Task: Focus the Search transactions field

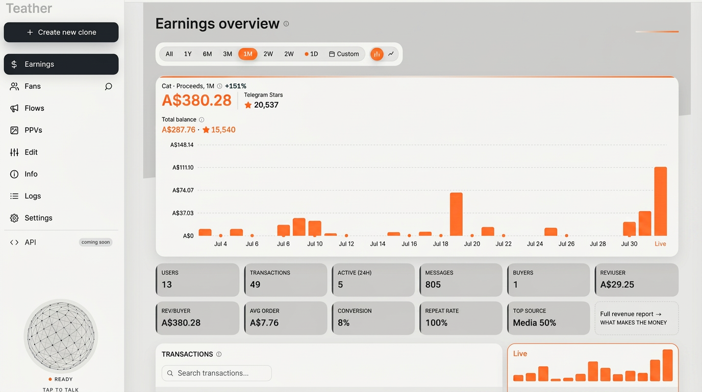Action: coord(217,373)
